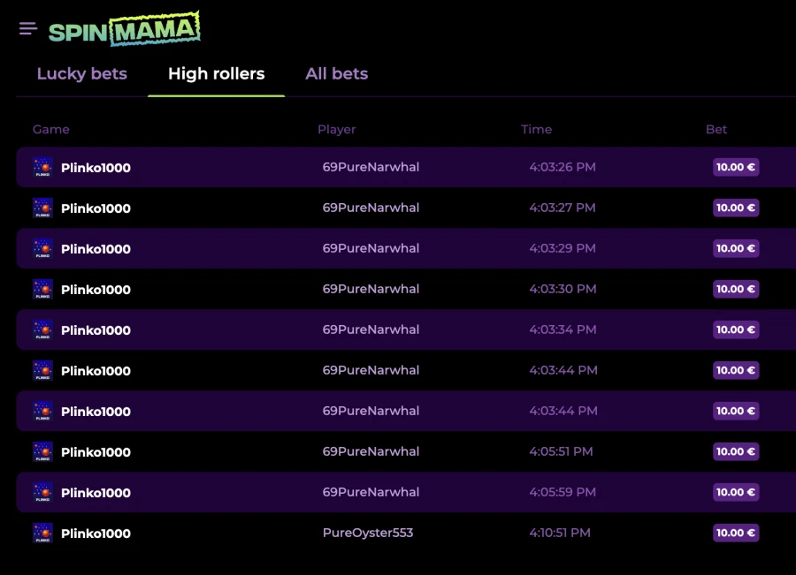The width and height of the screenshot is (796, 575).
Task: Click Plinko icon in the 4:05:51 PM row
Action: coord(42,452)
